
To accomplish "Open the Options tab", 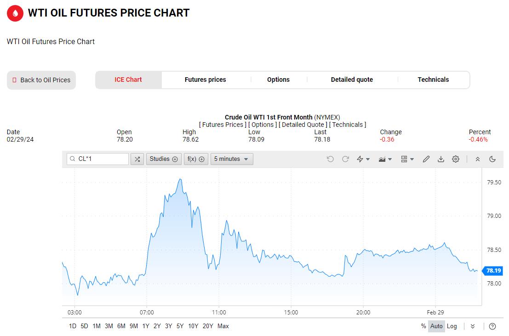I will click(278, 80).
